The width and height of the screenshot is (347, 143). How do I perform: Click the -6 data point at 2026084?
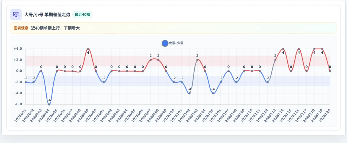click(49, 104)
